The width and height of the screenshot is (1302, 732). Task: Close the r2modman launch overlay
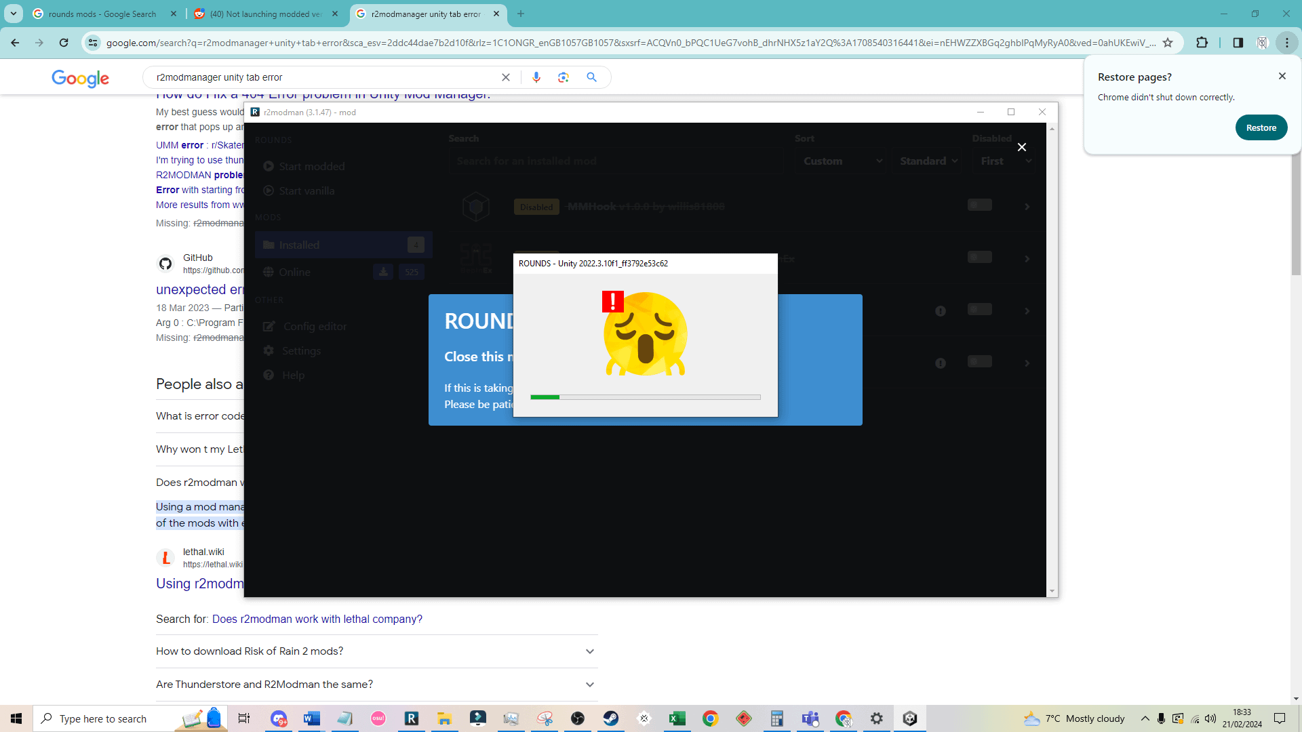coord(1022,147)
